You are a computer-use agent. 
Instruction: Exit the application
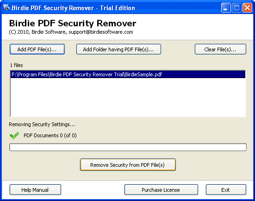[x=226, y=189]
